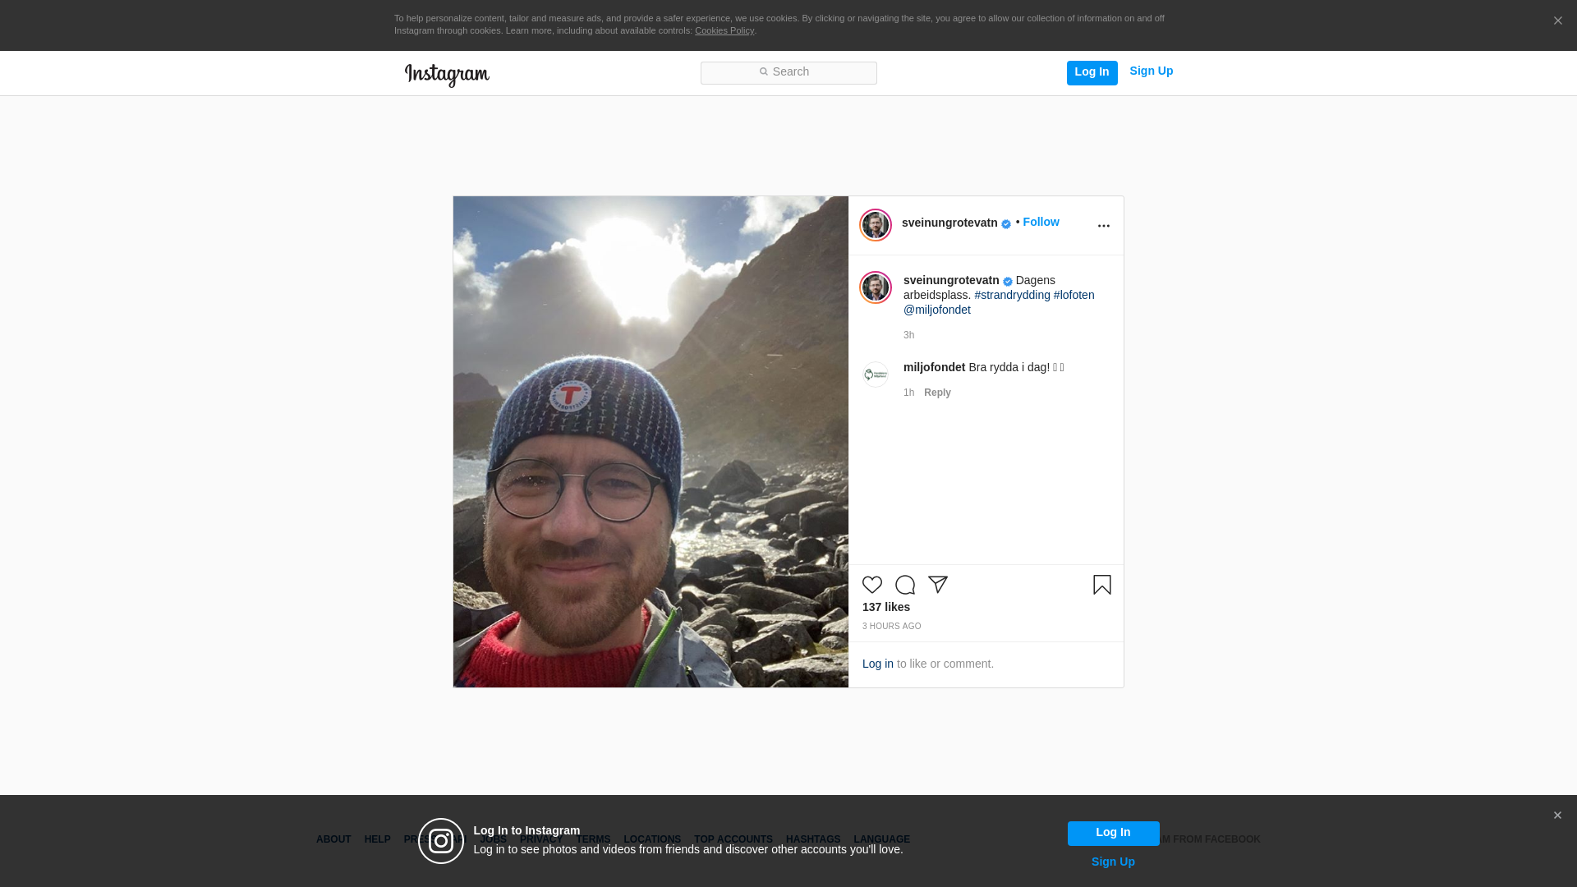Open the three-dots post options menu
Screen dimensions: 1577x887
pos(1103,226)
